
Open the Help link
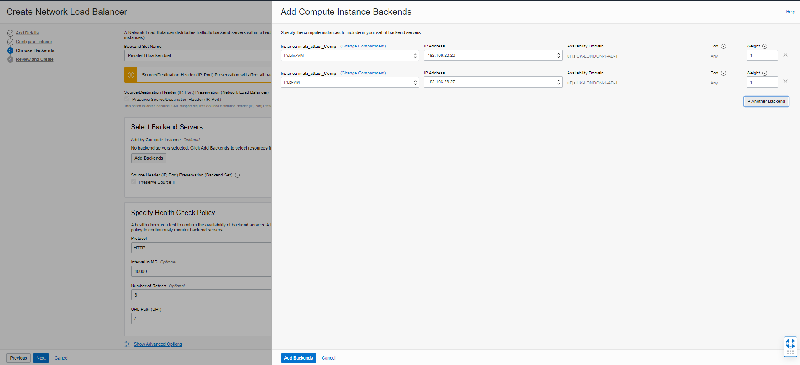tap(790, 12)
